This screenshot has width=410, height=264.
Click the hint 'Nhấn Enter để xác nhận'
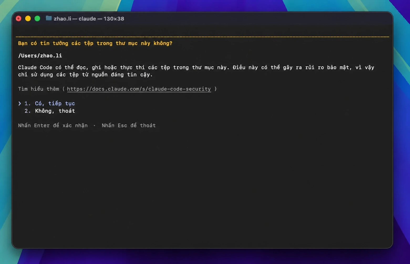point(53,125)
